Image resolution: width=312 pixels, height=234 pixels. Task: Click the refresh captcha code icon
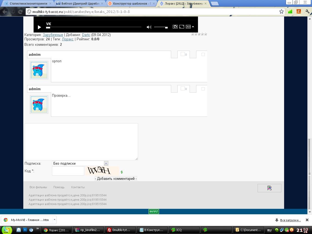(x=122, y=172)
